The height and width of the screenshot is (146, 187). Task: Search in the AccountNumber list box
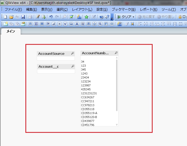click(x=116, y=53)
